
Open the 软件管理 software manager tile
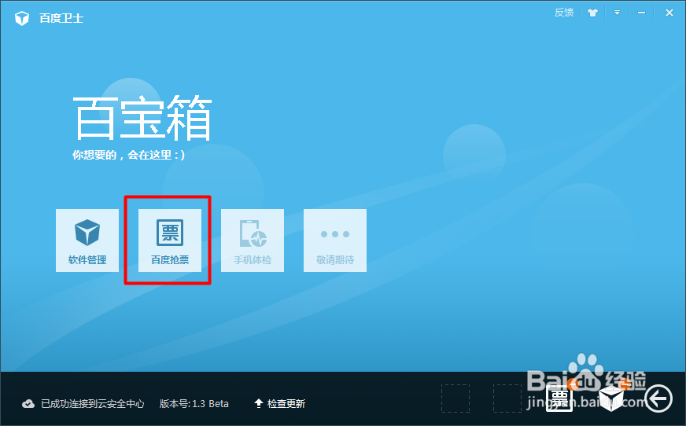[x=87, y=241]
